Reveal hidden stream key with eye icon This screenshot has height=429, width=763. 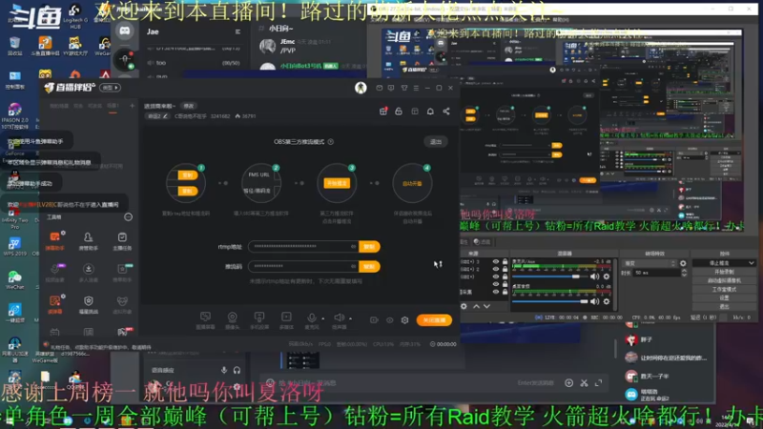[353, 267]
